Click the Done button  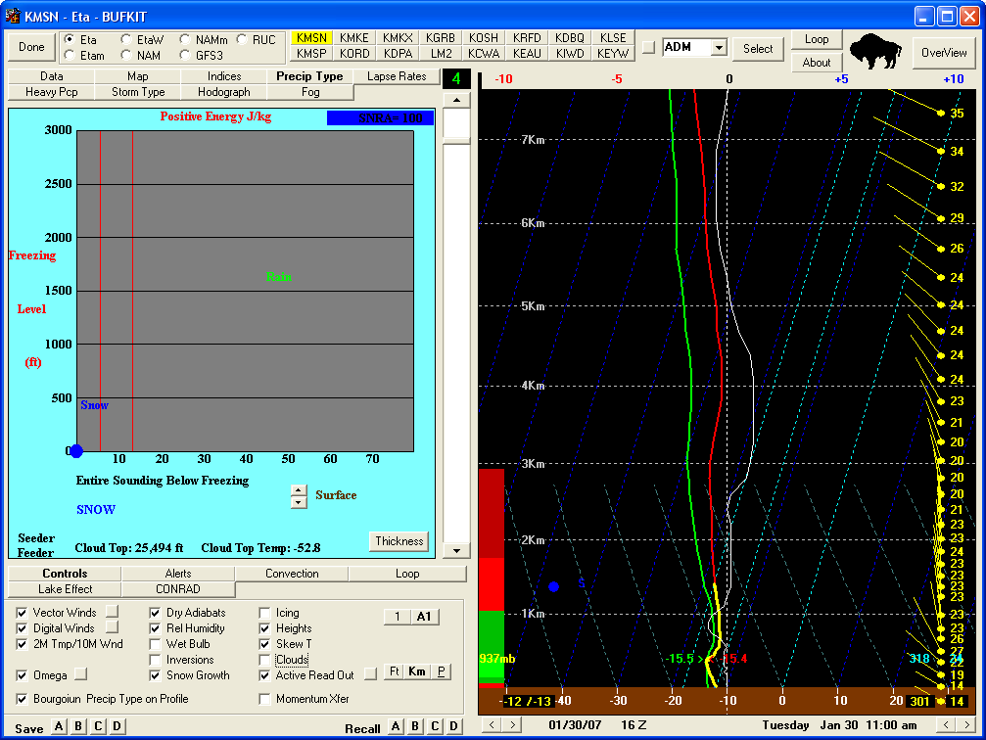coord(31,47)
